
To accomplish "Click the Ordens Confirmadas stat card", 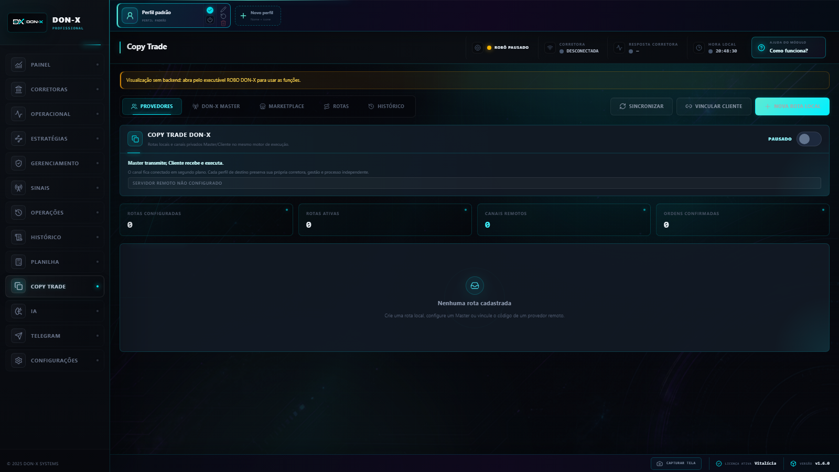I will pos(743,220).
